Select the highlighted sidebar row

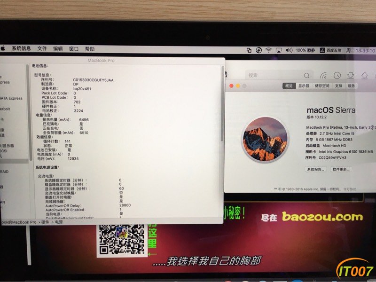click(15, 161)
